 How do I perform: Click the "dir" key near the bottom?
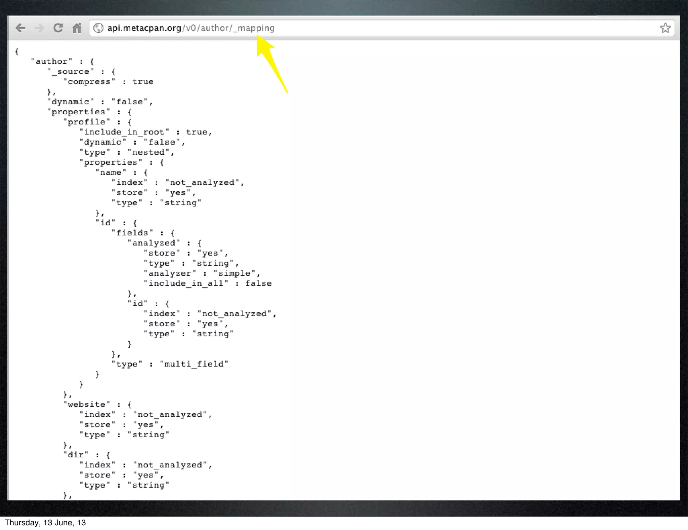point(76,455)
